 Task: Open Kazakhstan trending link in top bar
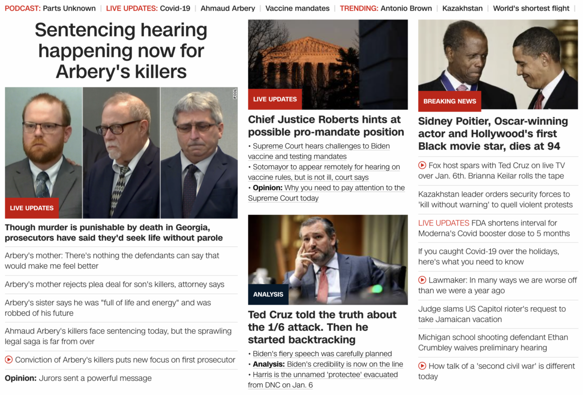(463, 8)
